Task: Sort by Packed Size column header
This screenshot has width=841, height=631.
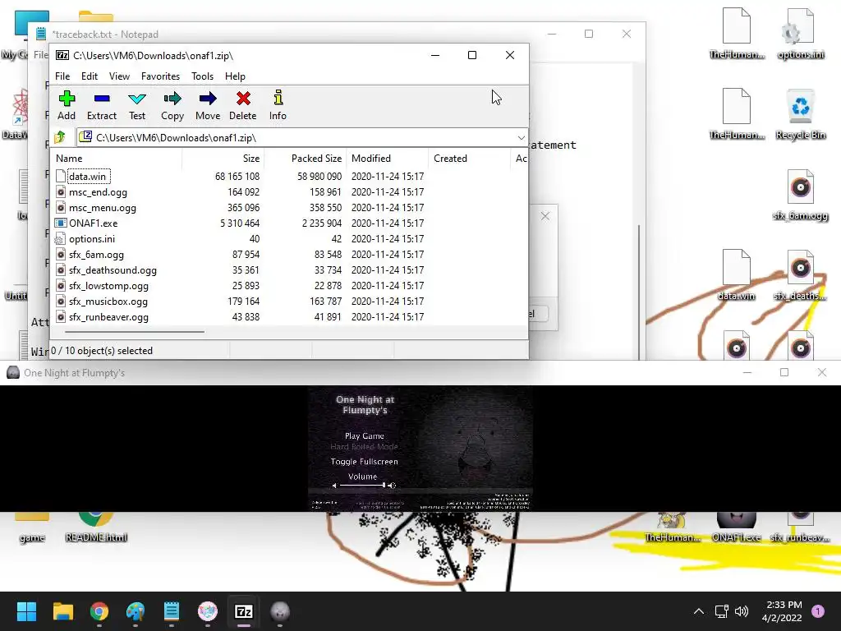Action: [306, 159]
